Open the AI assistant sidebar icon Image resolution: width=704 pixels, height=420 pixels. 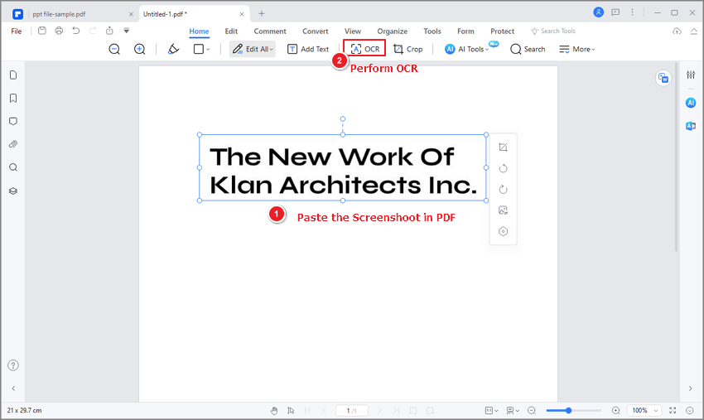(x=691, y=103)
